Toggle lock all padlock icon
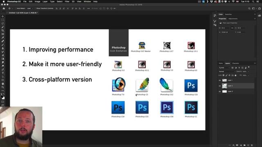Image resolution: width=262 pixels, height=147 pixels. [236, 75]
